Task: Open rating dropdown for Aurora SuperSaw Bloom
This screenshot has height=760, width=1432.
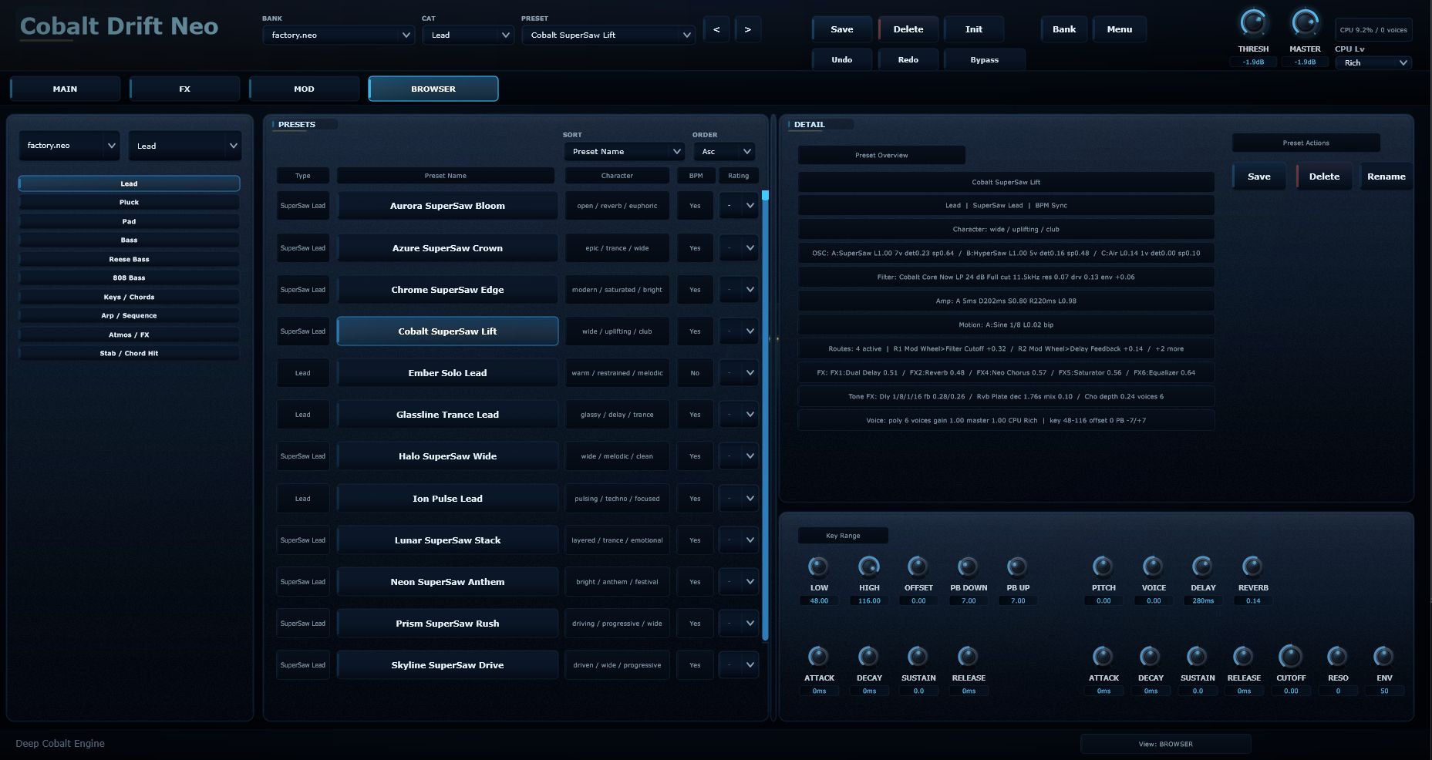Action: 738,206
